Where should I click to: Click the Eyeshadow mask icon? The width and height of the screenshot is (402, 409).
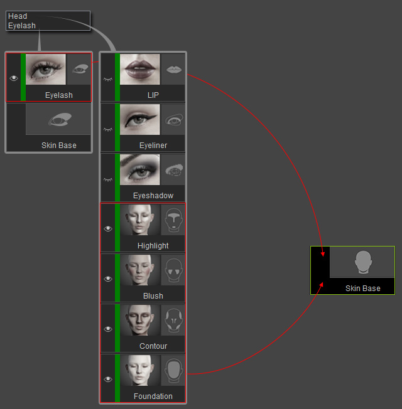click(x=173, y=170)
